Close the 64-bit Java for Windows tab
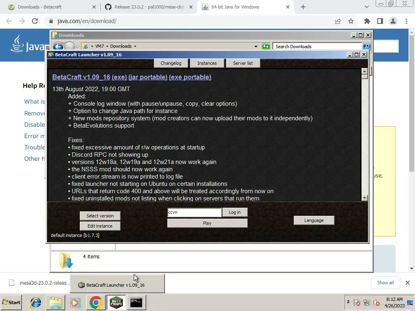Screen dimensions: 415x311 coord(288,7)
